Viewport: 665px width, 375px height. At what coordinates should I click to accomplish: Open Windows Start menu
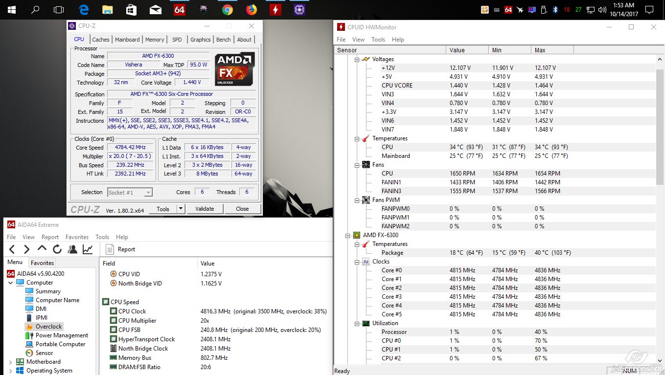pyautogui.click(x=11, y=10)
